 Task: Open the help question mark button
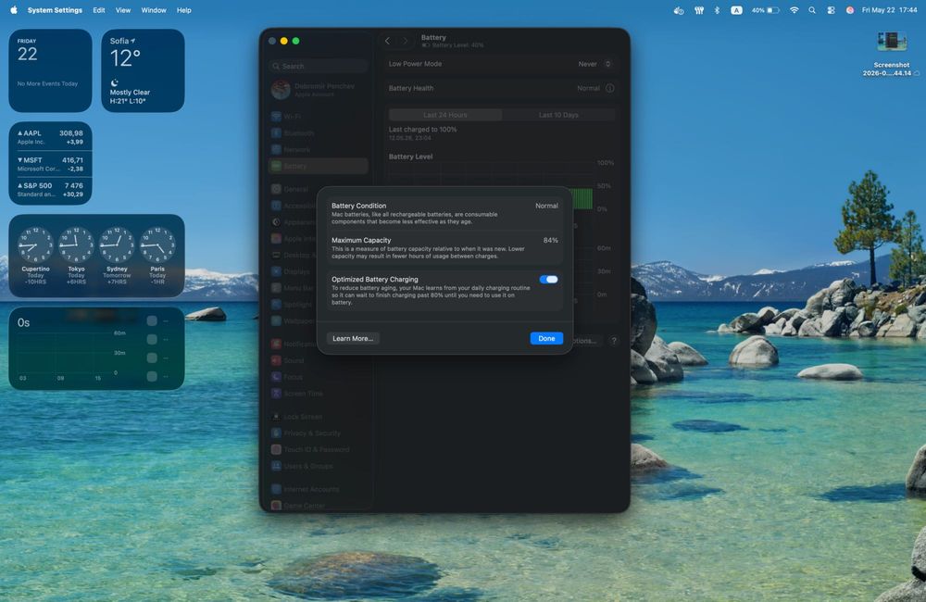(x=614, y=340)
